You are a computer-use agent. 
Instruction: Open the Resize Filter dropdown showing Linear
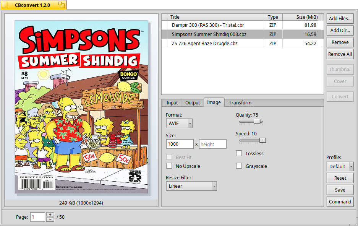(191, 186)
